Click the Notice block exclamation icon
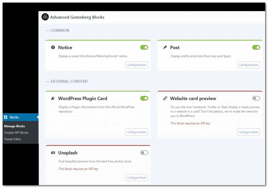Screen dimensions: 268x188 click(53, 47)
